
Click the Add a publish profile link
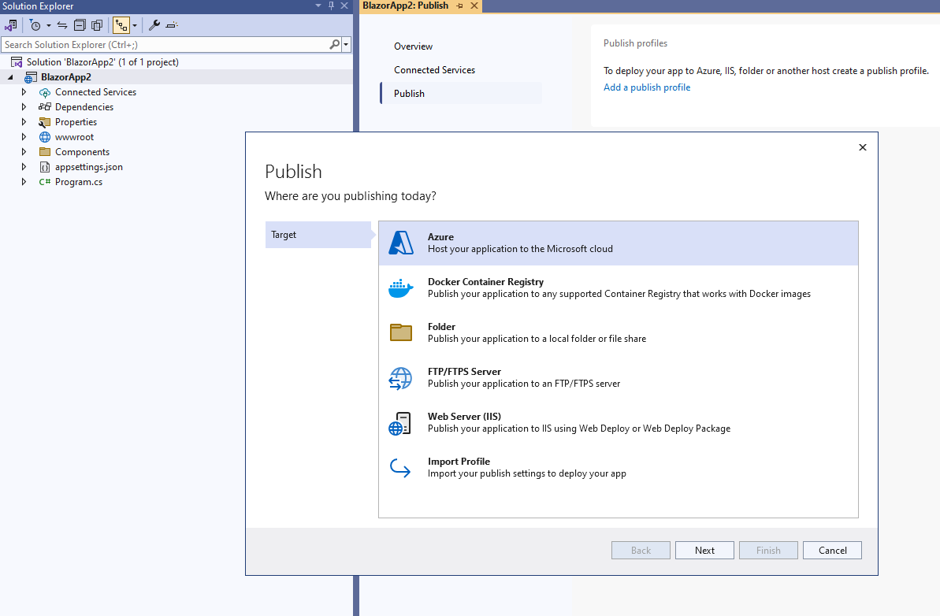pos(647,87)
